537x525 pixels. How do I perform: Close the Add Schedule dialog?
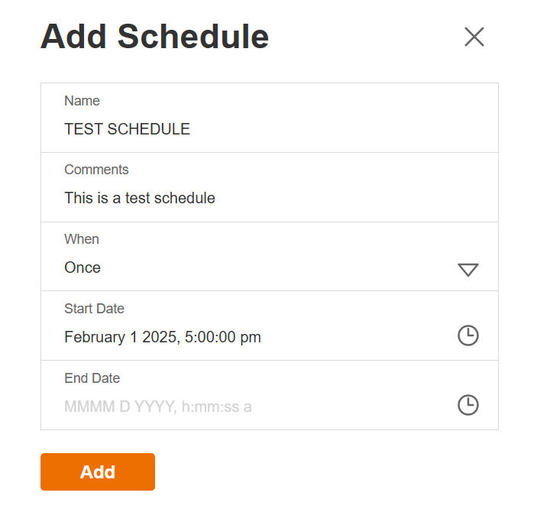point(474,37)
